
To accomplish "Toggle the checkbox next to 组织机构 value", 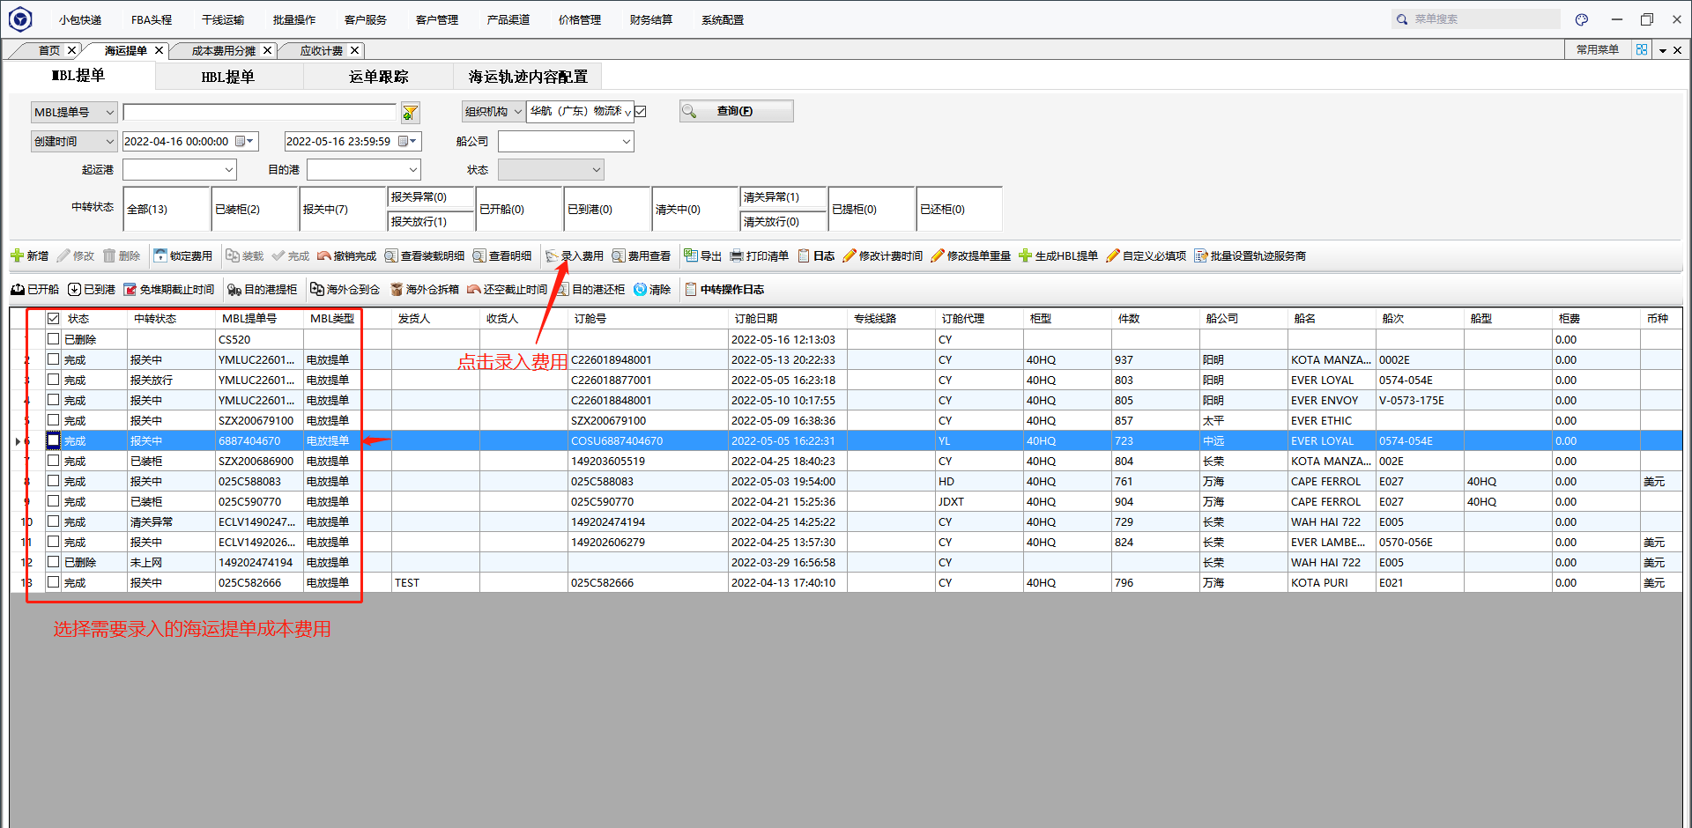I will click(x=641, y=111).
